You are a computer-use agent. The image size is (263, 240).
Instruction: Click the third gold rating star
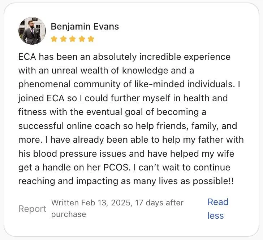coord(73,39)
